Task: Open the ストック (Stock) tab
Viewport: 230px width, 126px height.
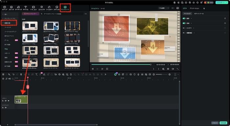Action: point(11,8)
